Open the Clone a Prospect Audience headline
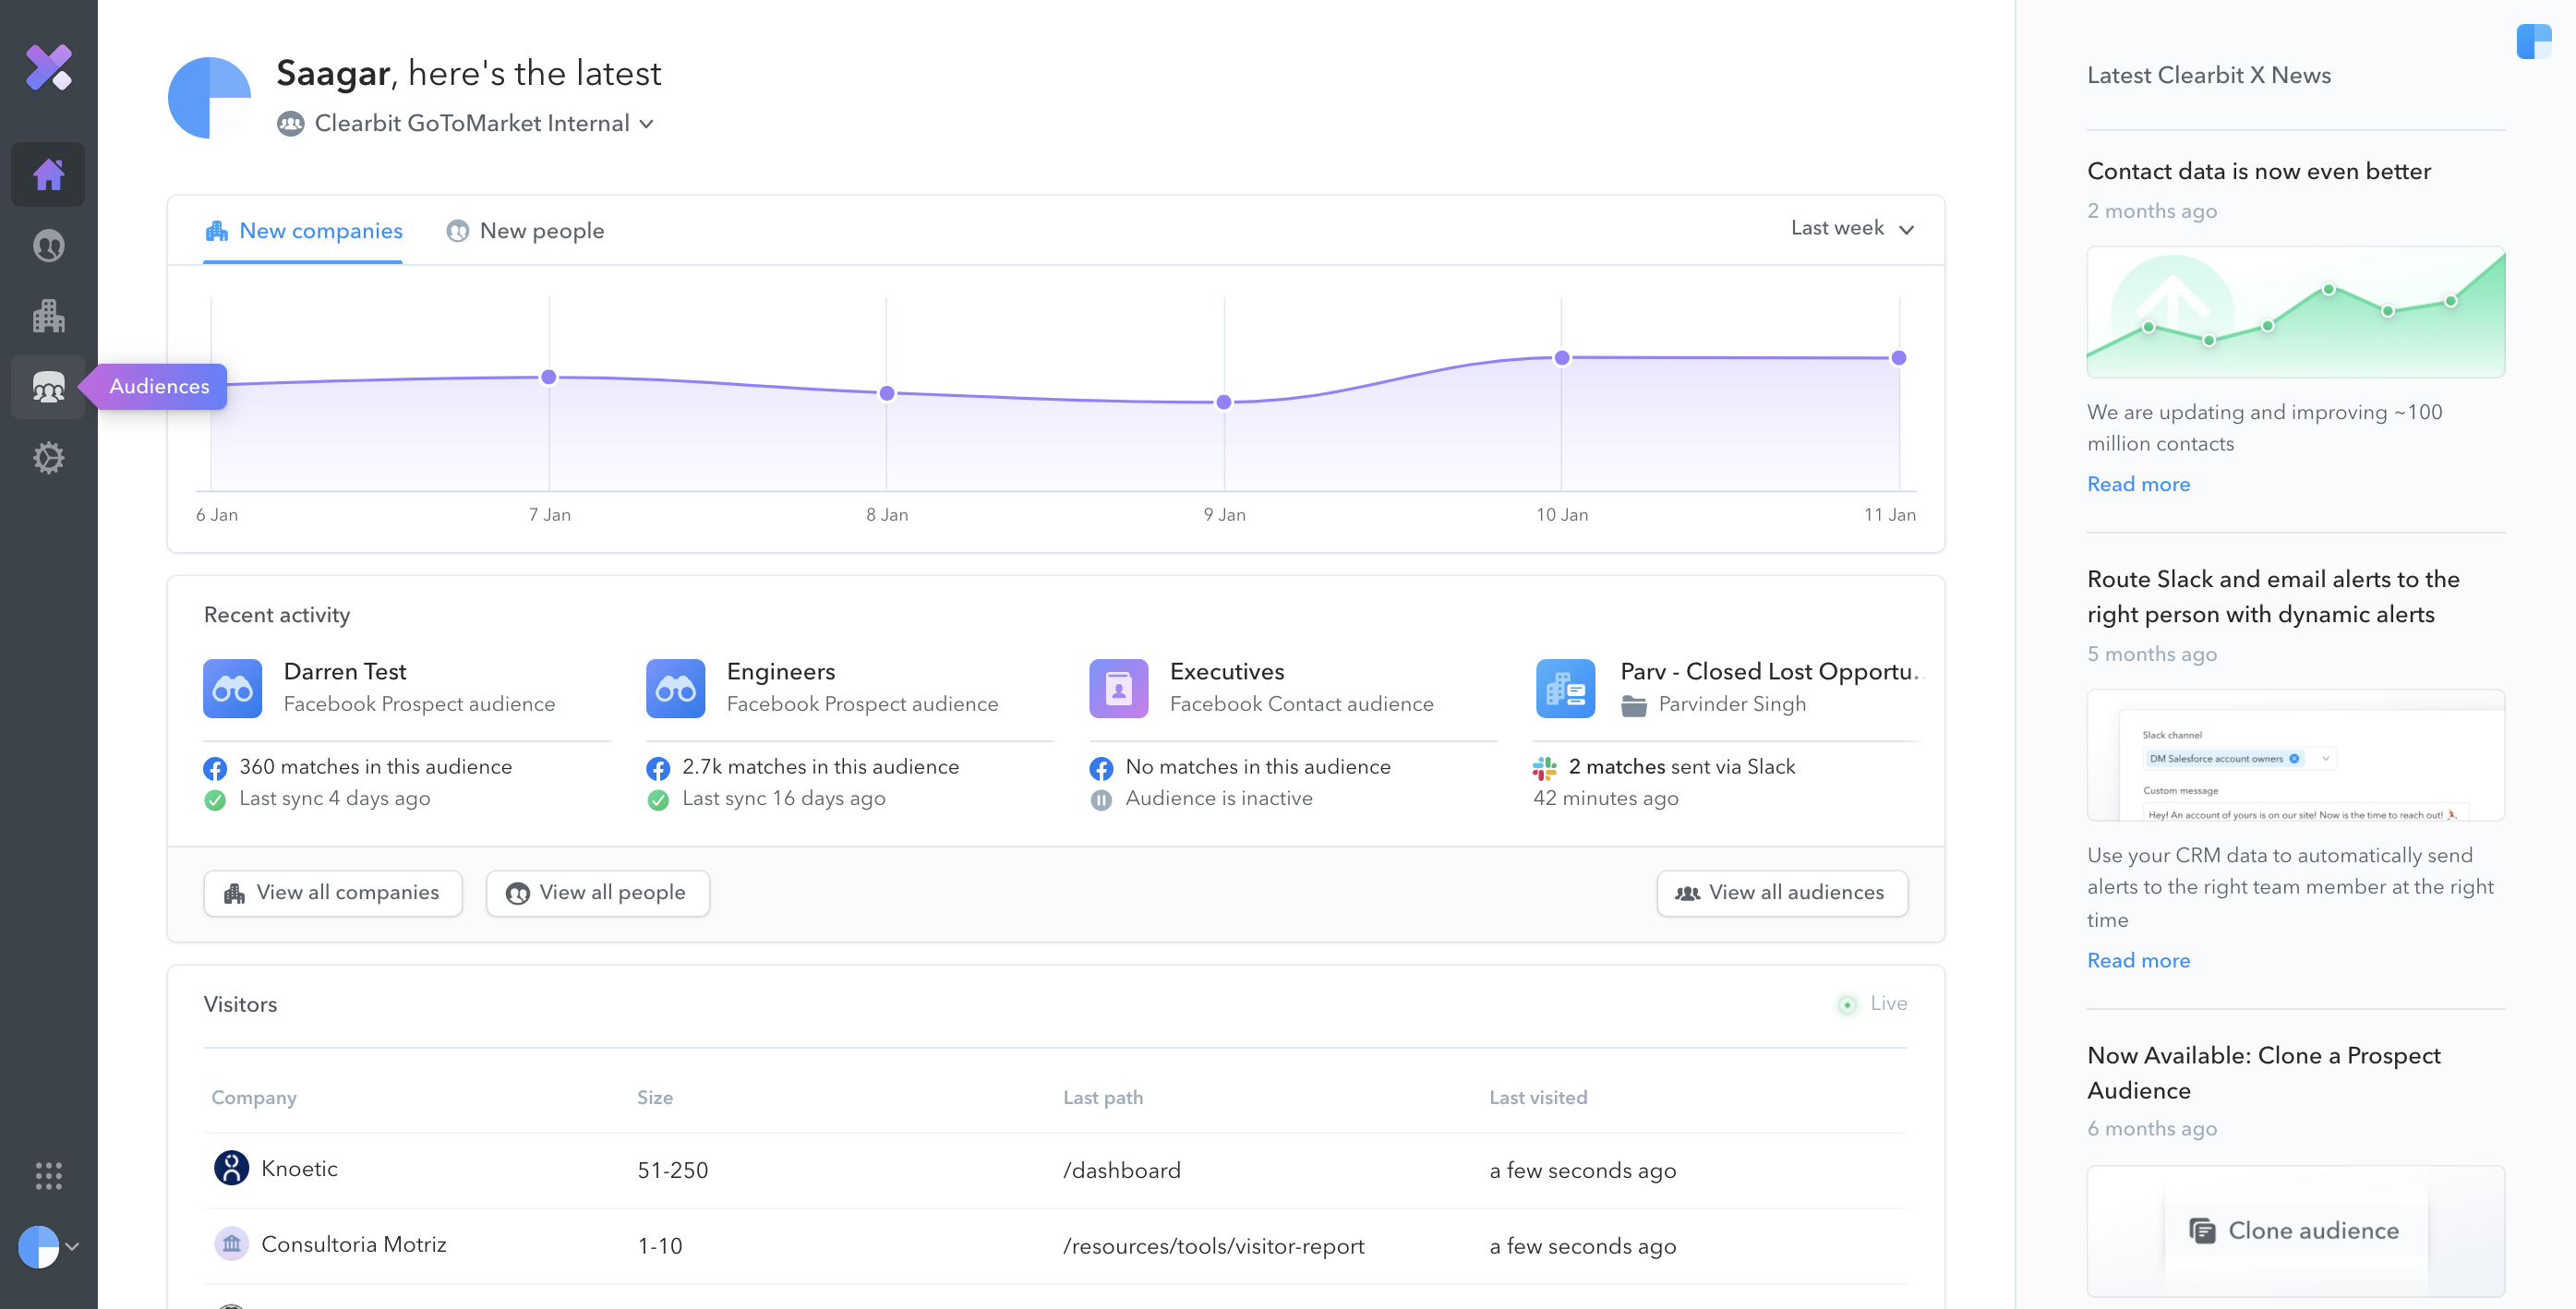 (x=2263, y=1072)
